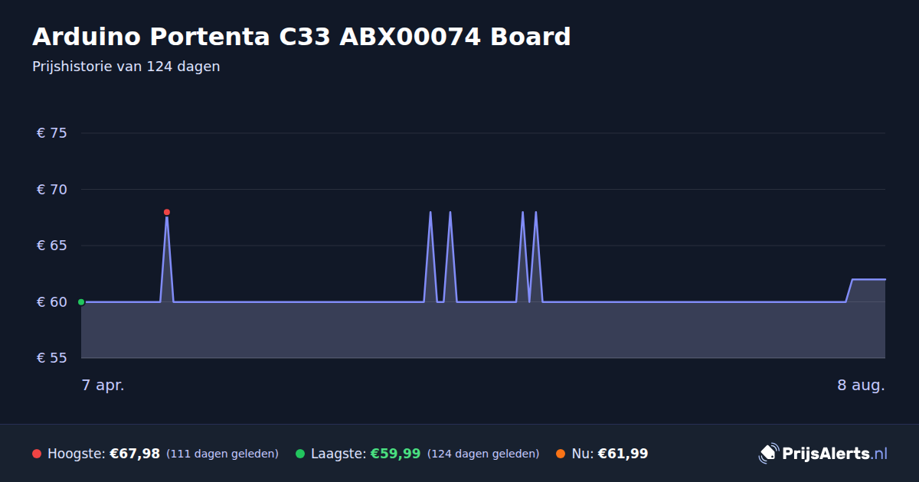Screen dimensions: 919x482
Task: Select the € 60 axis label
Action: pyautogui.click(x=52, y=302)
